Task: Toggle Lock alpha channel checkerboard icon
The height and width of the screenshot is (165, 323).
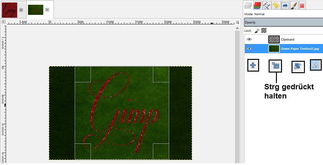Action: point(264,31)
